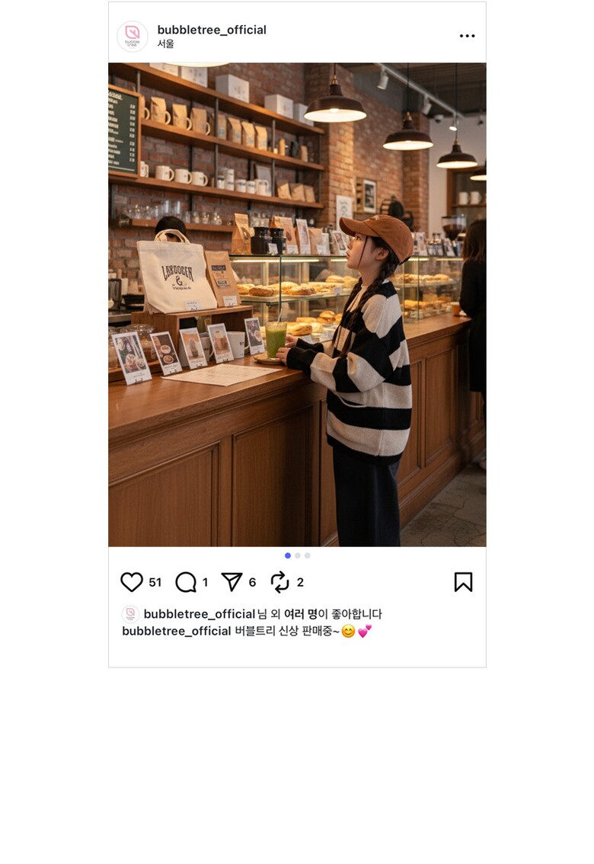Viewport: 594px width, 864px height.
Task: Open the 1 comment count
Action: 205,582
